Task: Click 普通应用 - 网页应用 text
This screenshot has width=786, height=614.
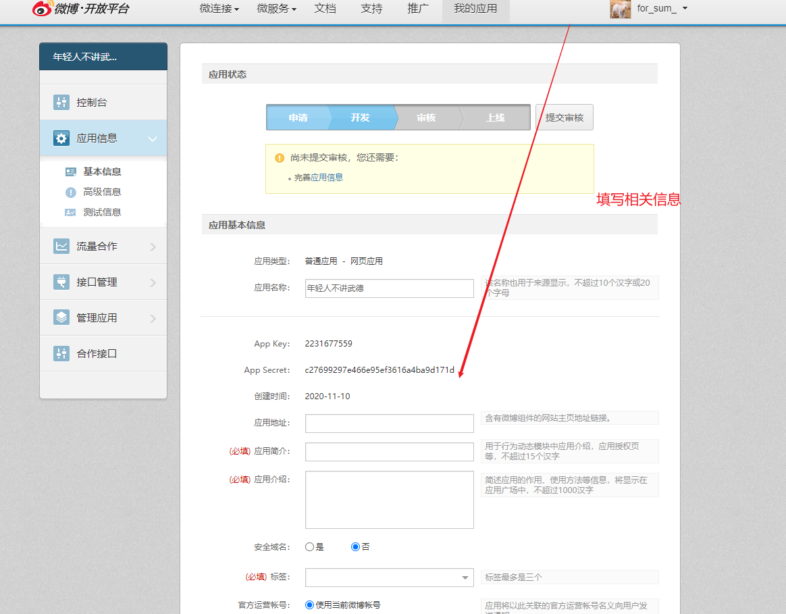Action: tap(344, 261)
